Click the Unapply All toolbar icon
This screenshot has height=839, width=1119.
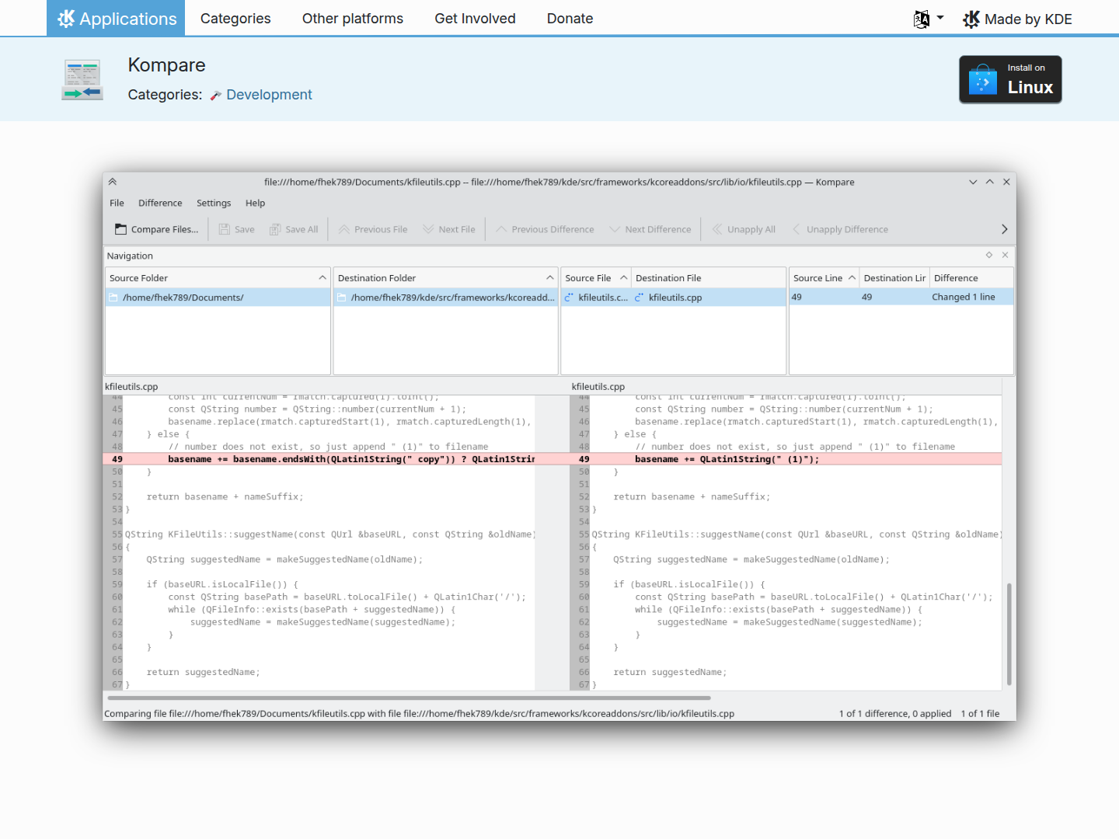[717, 229]
